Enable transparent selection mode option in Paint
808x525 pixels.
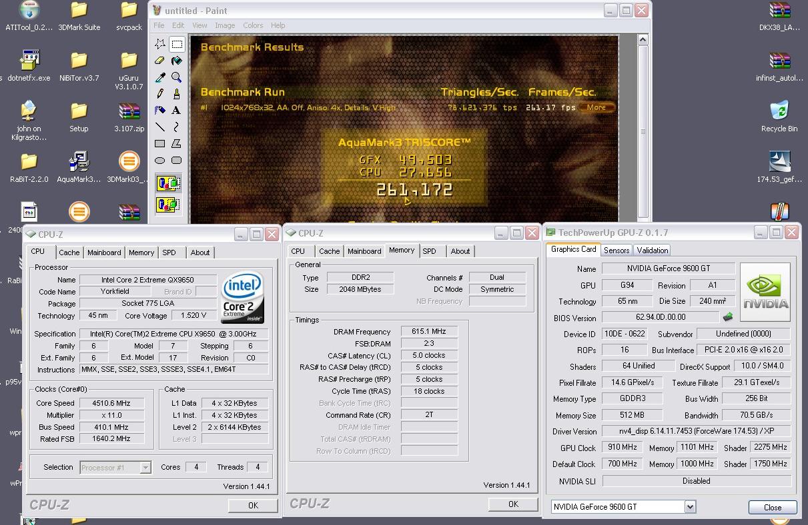click(168, 204)
